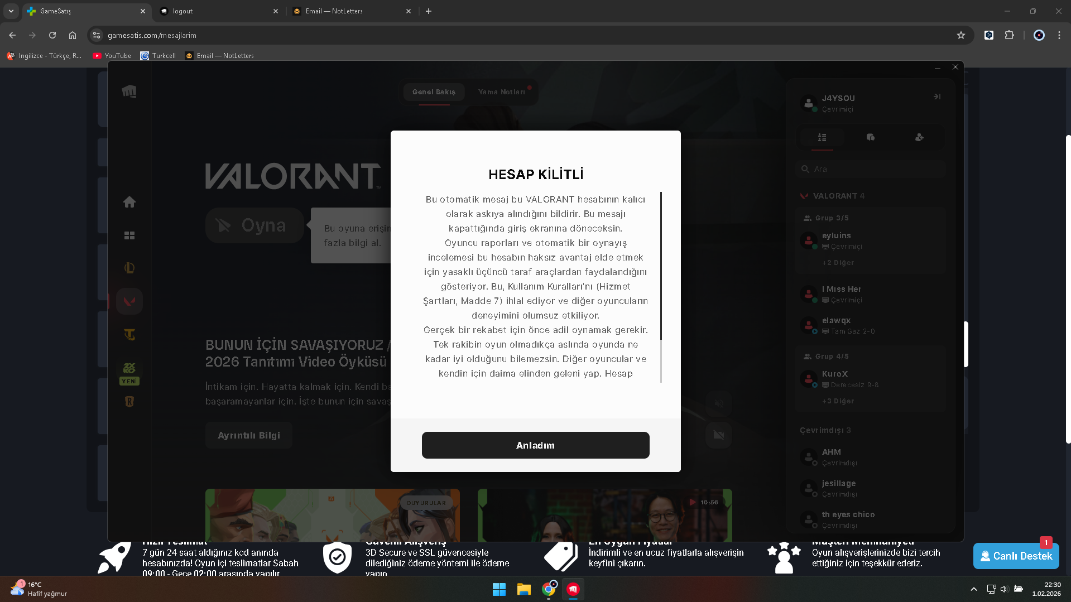Select friend eyluins in the list
The width and height of the screenshot is (1071, 602).
pos(871,240)
